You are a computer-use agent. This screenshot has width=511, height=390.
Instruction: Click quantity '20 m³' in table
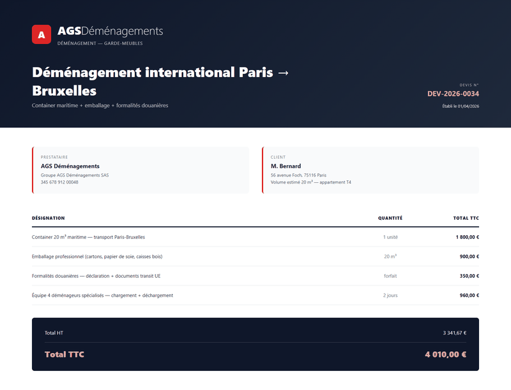click(390, 256)
